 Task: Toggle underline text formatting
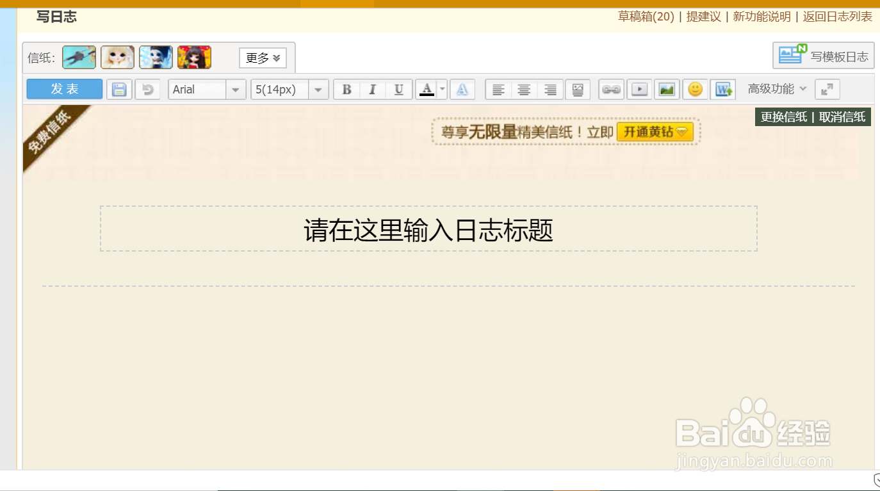pos(398,89)
